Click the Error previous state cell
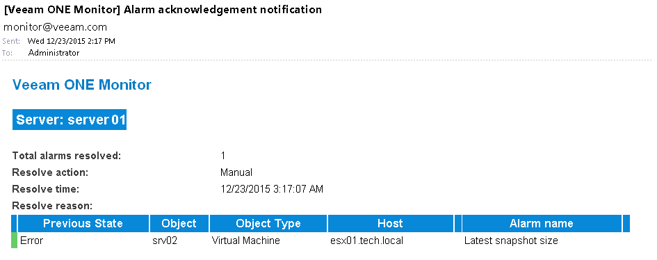This screenshot has width=657, height=260. coord(31,241)
